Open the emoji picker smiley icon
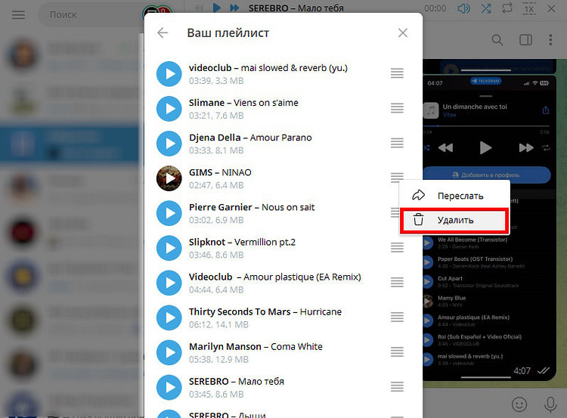This screenshot has height=418, width=567. (519, 403)
